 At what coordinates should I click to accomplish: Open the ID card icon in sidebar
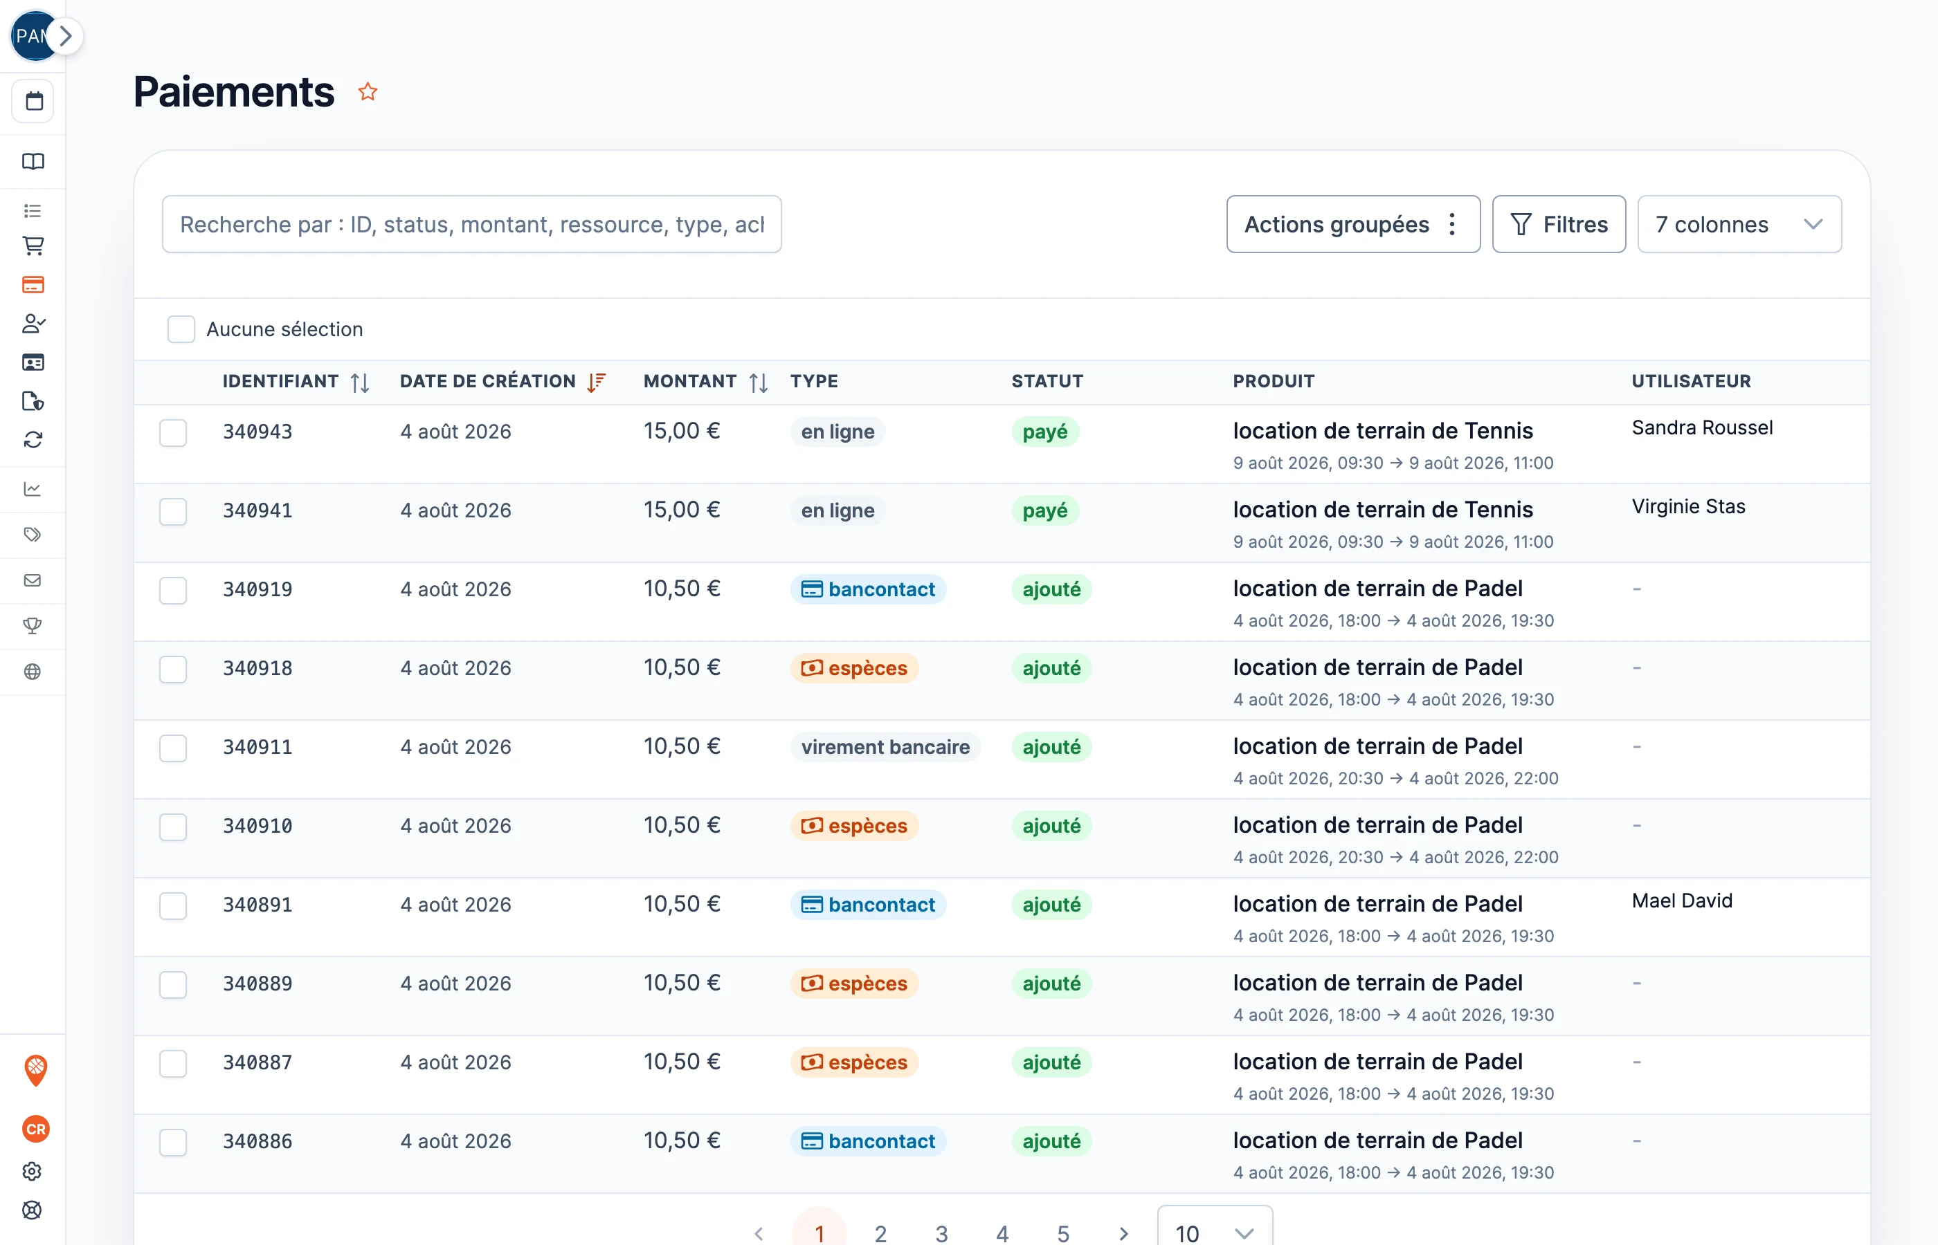click(x=33, y=362)
